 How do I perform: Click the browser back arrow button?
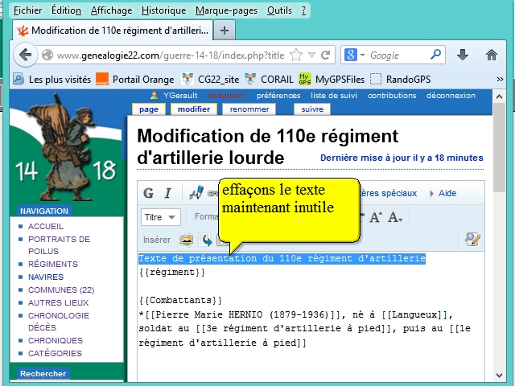[26, 55]
